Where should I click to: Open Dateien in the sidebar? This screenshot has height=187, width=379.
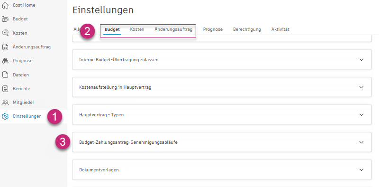tap(21, 75)
